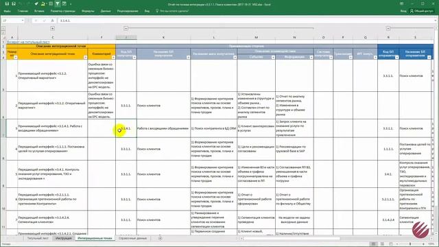Select column K header

pos(163,37)
